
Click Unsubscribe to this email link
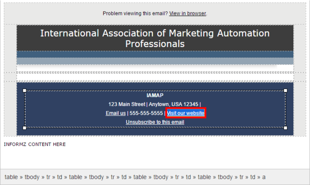tap(155, 122)
